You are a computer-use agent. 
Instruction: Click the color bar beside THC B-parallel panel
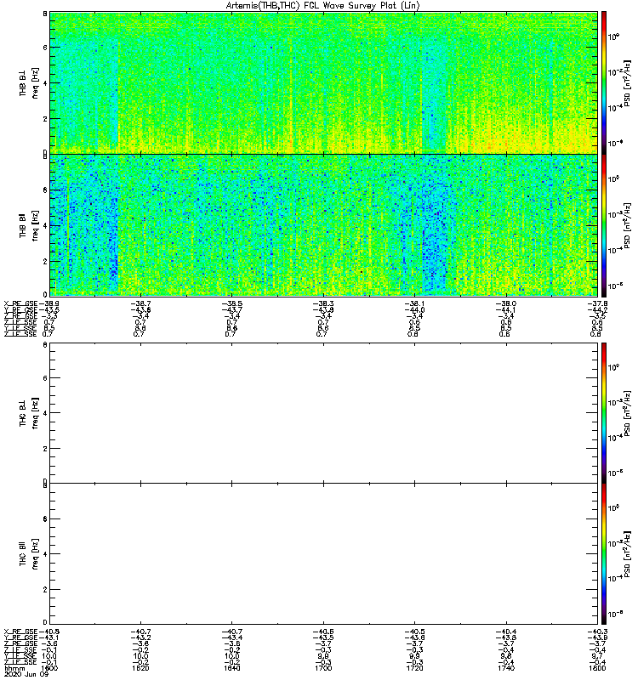coord(604,554)
